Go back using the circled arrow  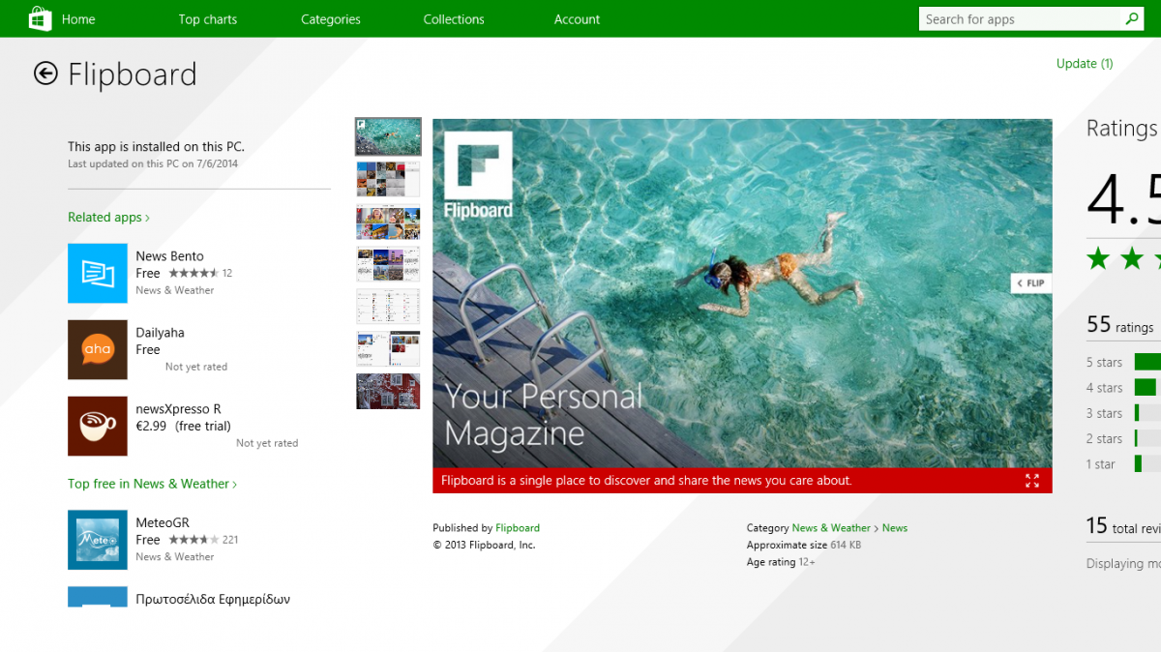point(45,74)
